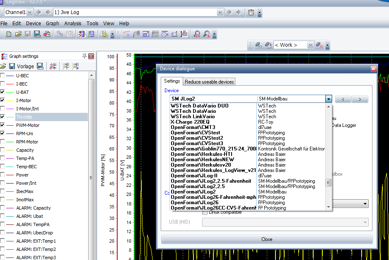Select the Settings tab
This screenshot has height=260, width=389.
click(x=172, y=81)
